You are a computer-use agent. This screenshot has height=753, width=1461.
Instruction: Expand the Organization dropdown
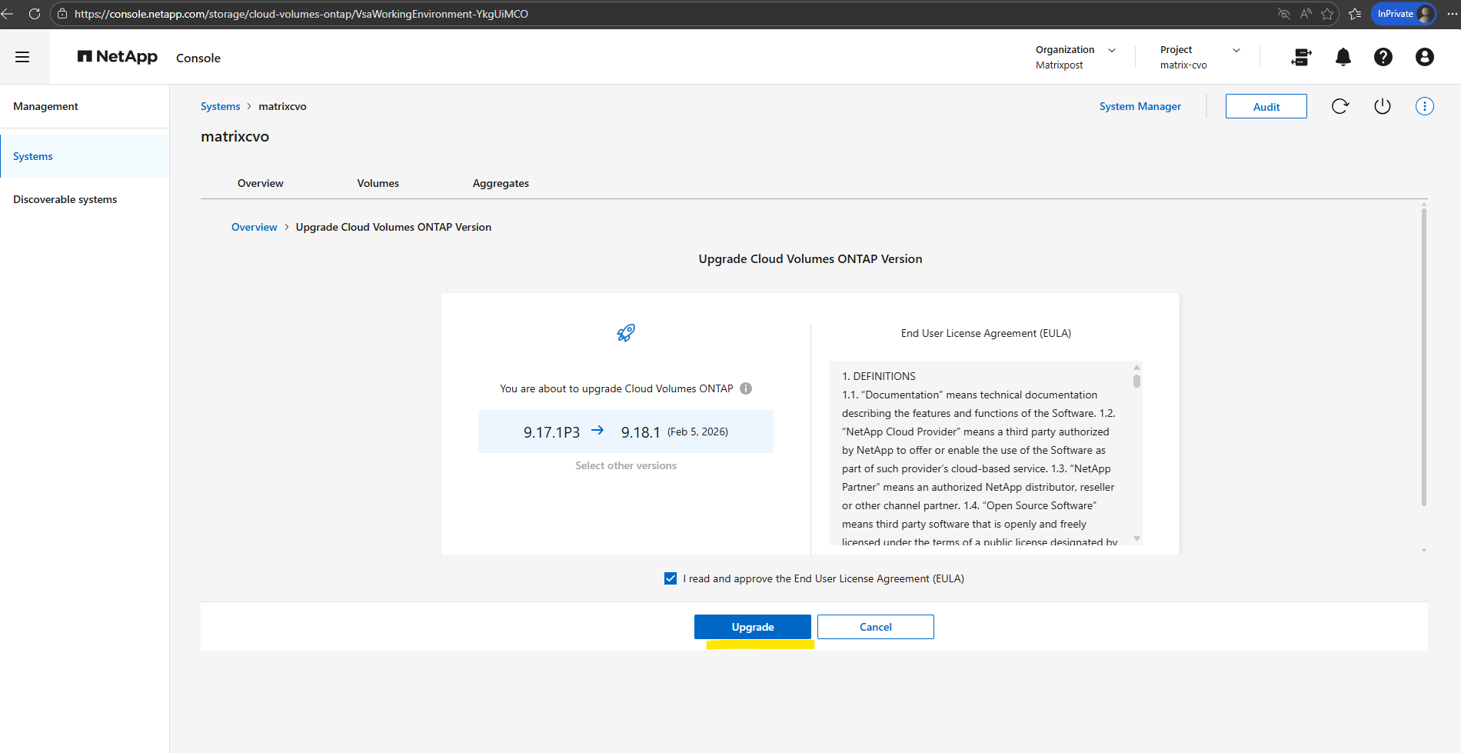point(1111,50)
